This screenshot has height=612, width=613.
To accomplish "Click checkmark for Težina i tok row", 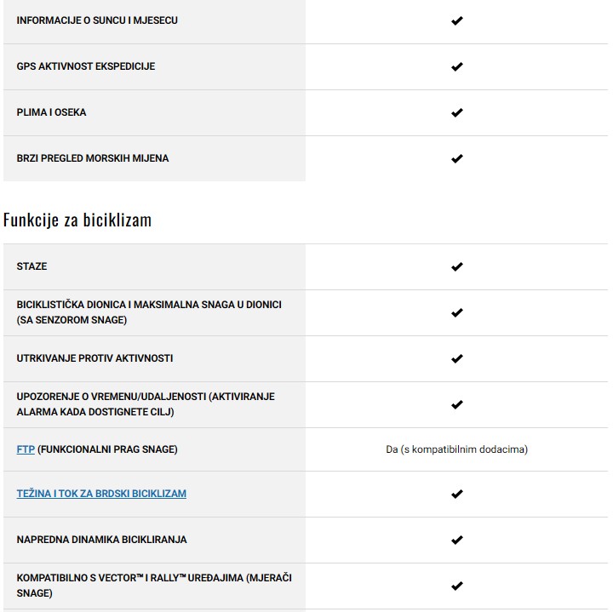I will click(456, 494).
